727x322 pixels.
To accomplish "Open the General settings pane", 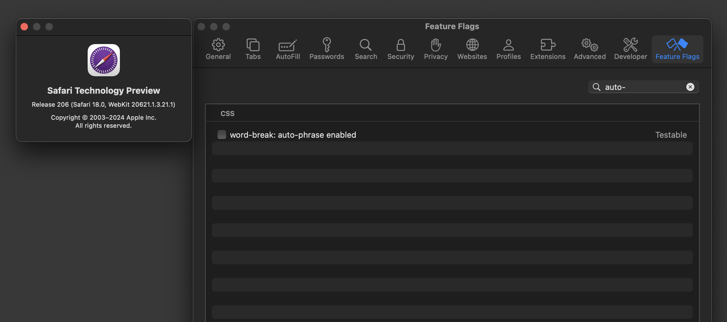I will [x=218, y=49].
